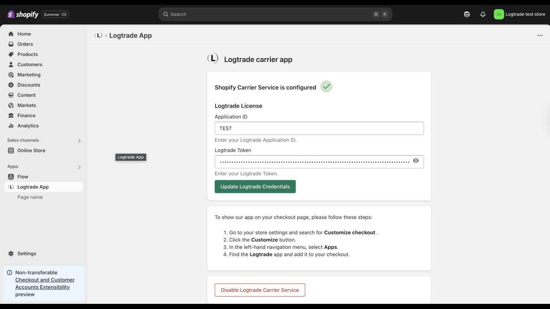Open the Logtrade test store account menu
This screenshot has height=309, width=550.
(520, 14)
